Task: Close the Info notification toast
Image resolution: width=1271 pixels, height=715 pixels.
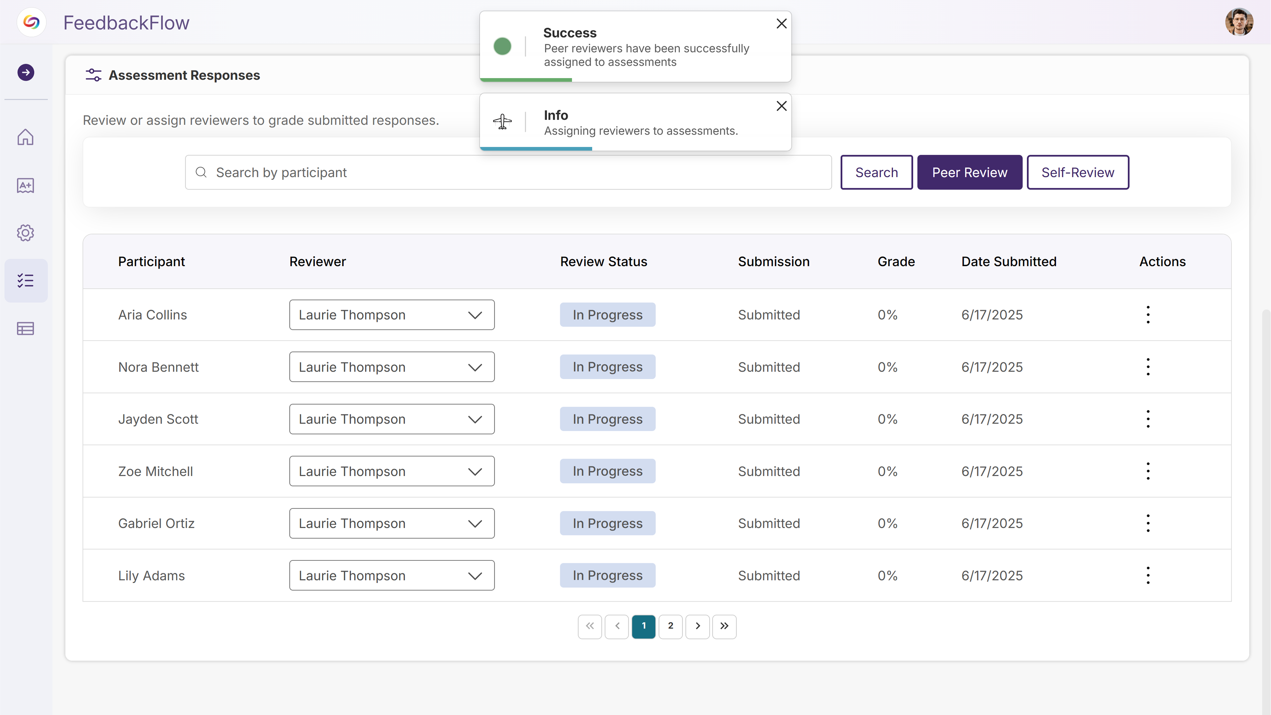Action: pyautogui.click(x=781, y=106)
